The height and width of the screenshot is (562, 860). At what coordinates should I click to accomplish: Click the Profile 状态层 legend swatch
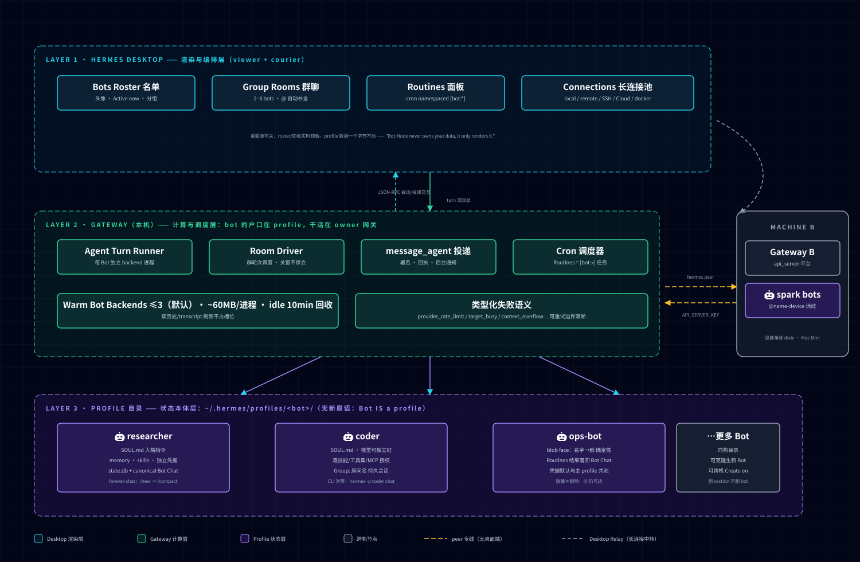pos(245,538)
